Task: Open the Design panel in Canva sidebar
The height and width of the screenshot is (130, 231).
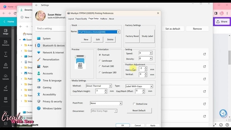Action: click(5, 31)
